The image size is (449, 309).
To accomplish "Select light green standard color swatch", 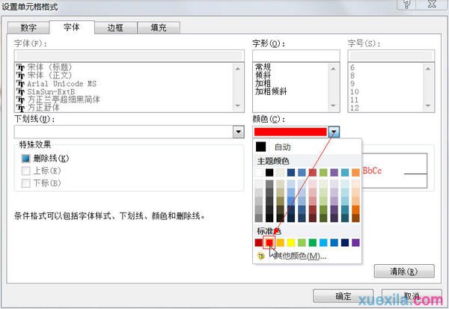I will 302,242.
